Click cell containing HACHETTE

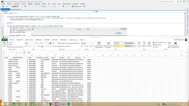click(55, 83)
